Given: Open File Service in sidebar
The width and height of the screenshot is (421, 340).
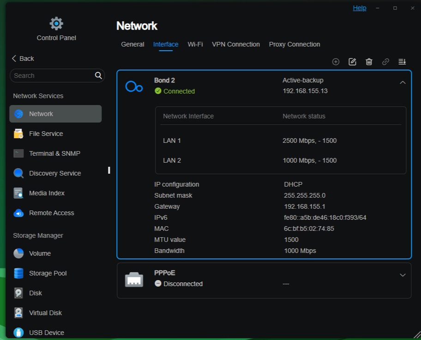Looking at the screenshot, I should [55, 134].
